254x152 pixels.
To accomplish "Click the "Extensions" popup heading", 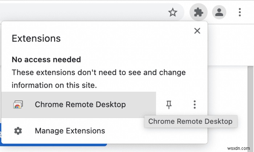I will click(36, 39).
